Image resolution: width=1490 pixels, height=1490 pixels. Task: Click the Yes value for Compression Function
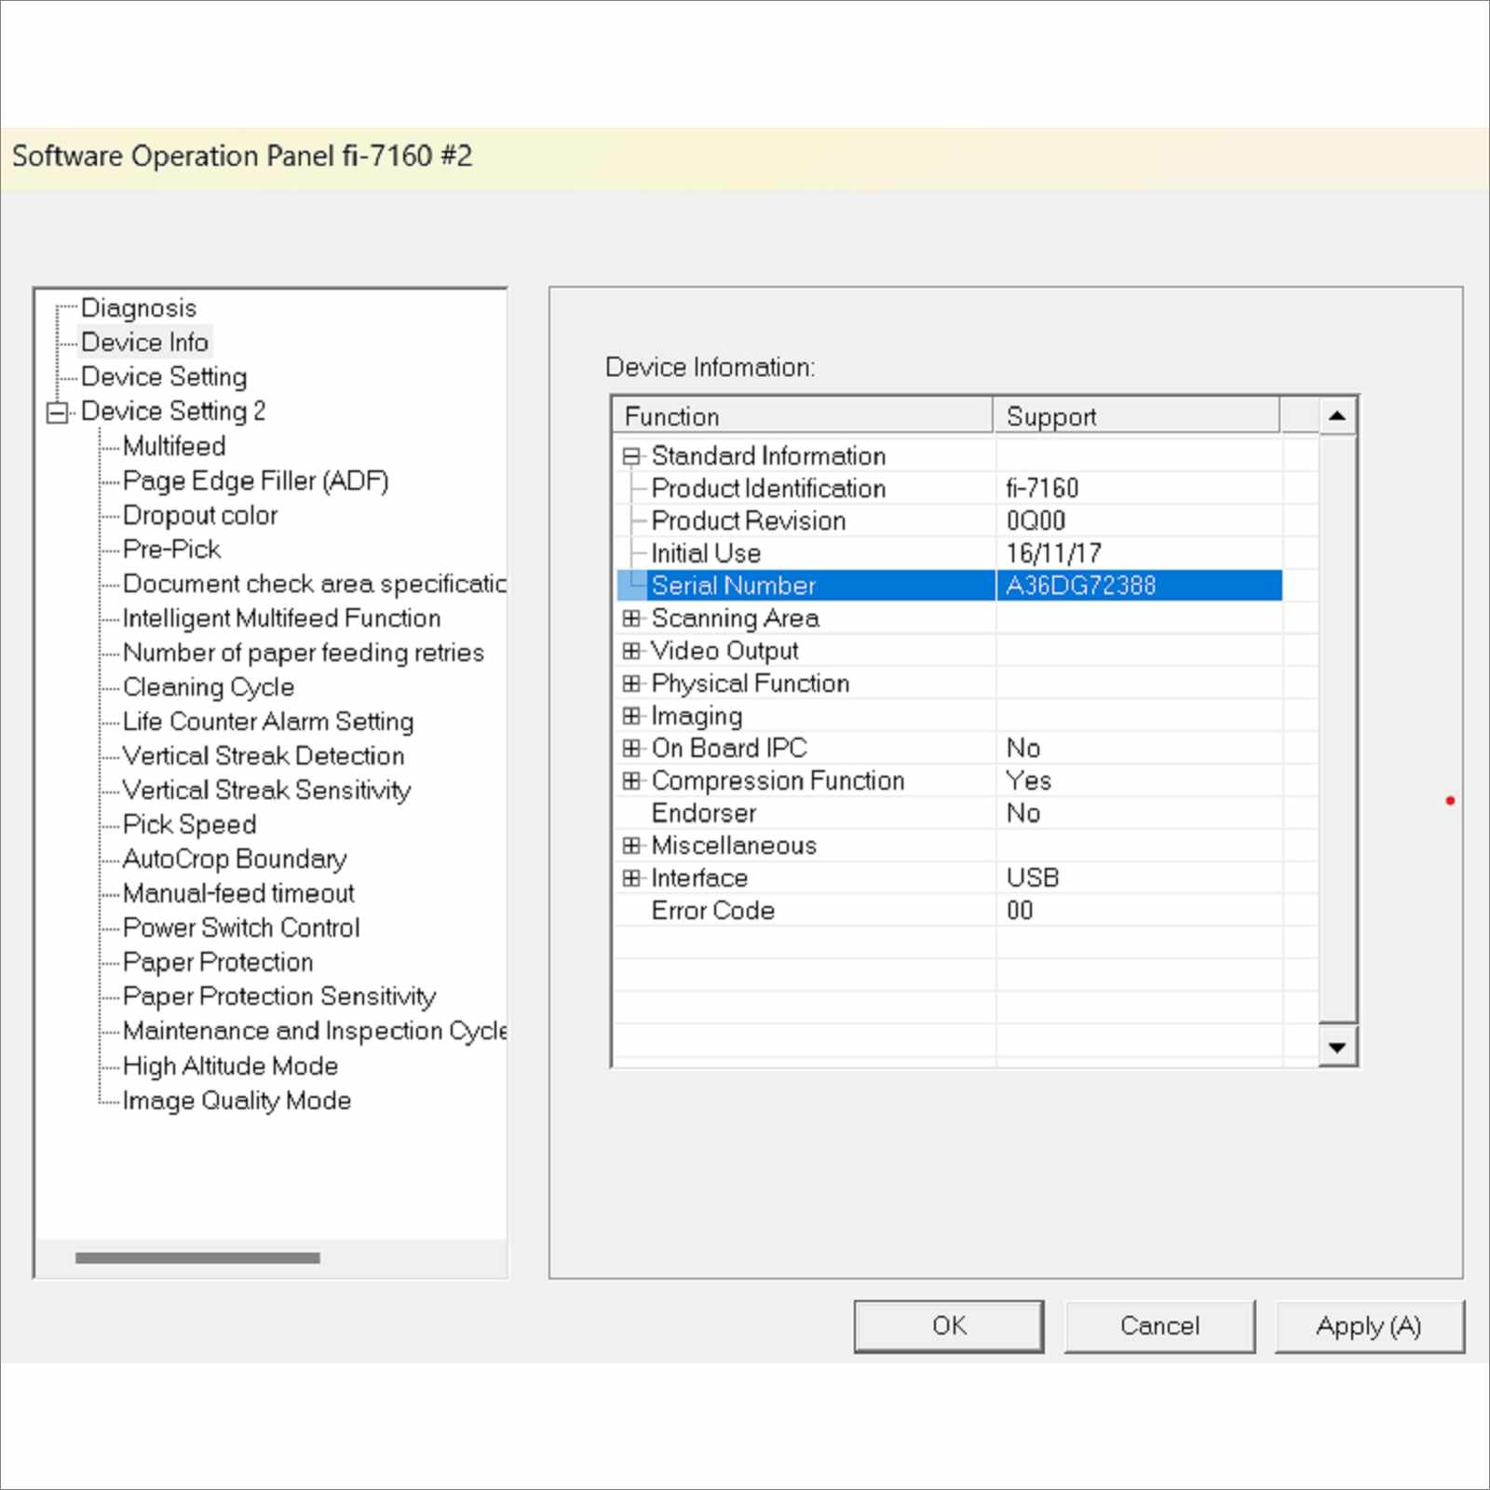click(x=1028, y=780)
